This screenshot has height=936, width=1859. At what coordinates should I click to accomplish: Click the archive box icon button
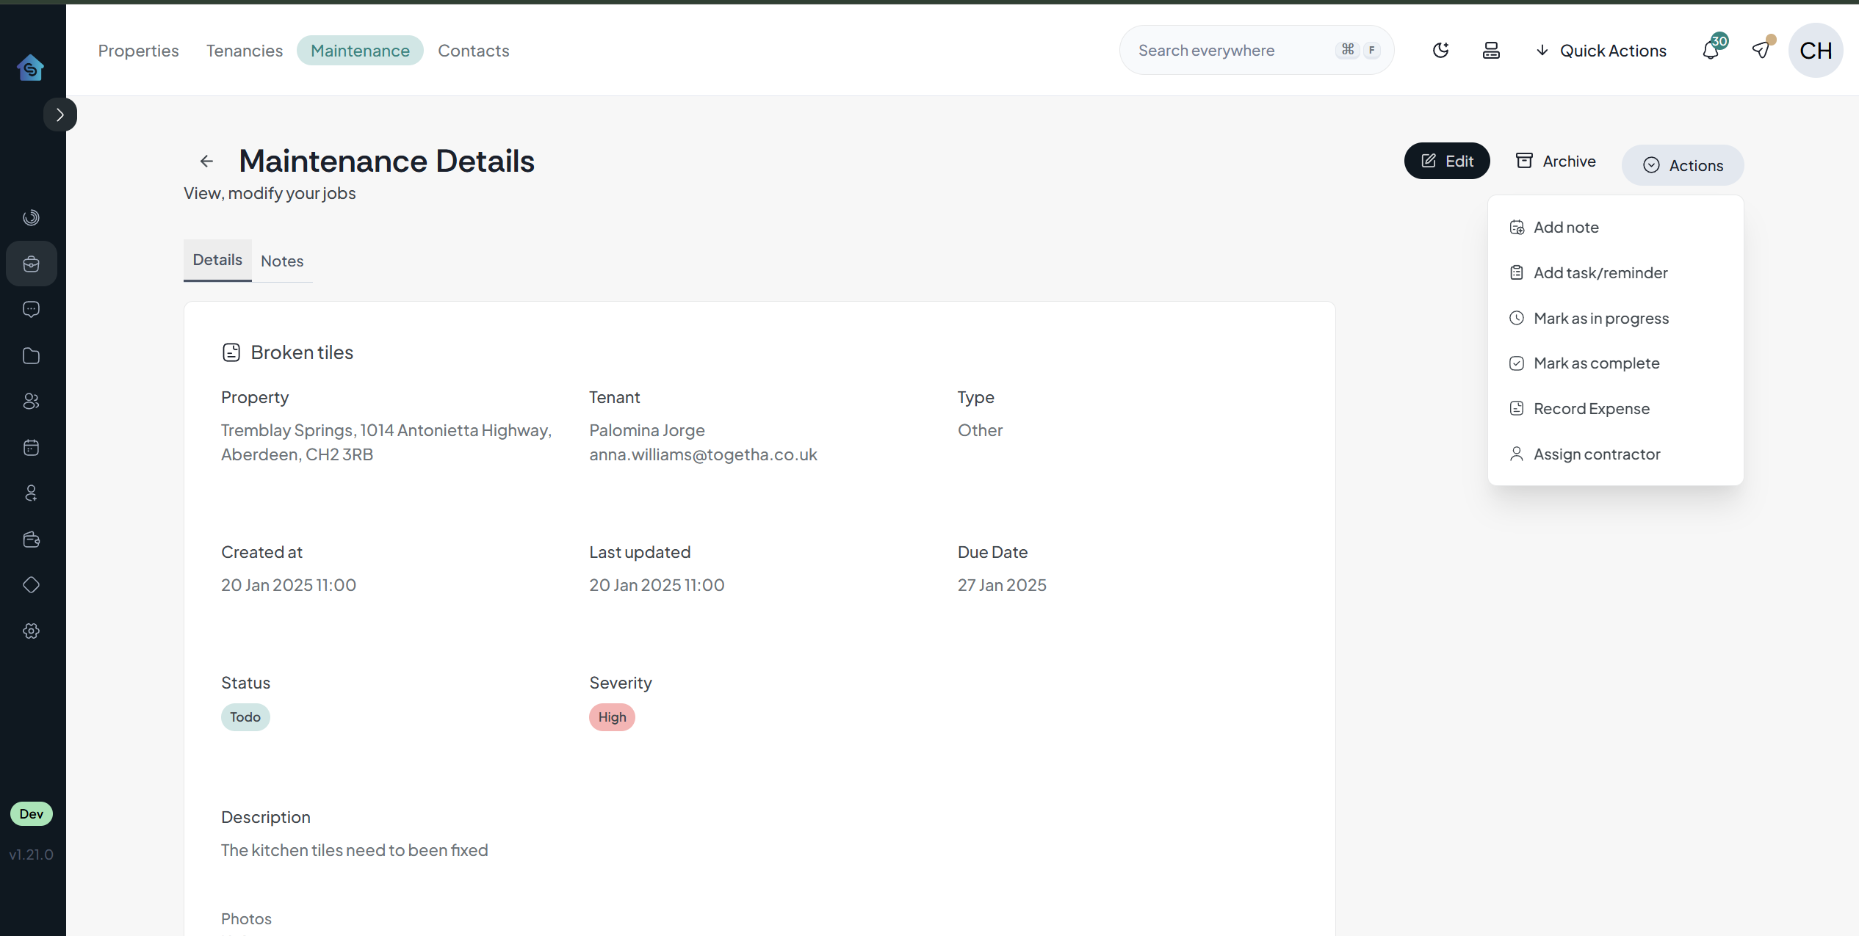pyautogui.click(x=1525, y=160)
